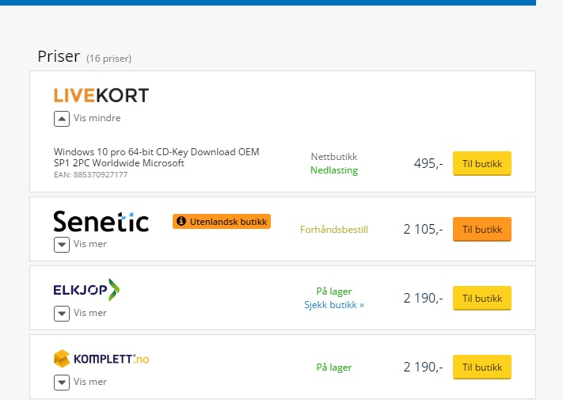The height and width of the screenshot is (400, 563).
Task: Open Windows 10 pro 64-bit product title
Action: 157,158
